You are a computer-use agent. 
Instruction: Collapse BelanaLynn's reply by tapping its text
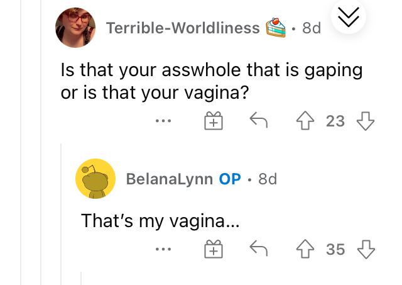(x=160, y=221)
